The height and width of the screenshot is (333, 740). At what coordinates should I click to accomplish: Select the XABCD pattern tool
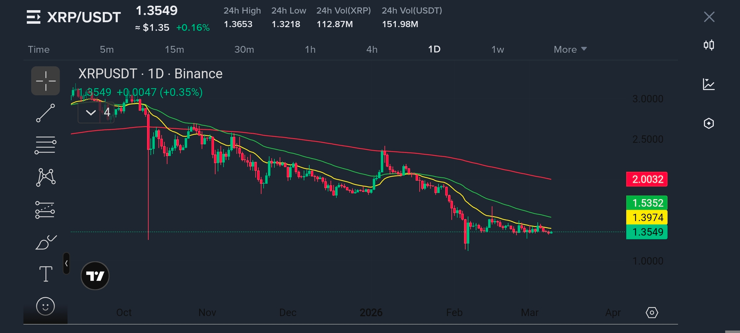point(46,177)
